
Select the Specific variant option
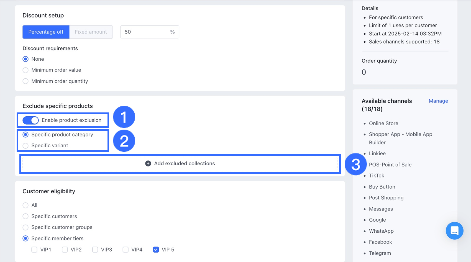[x=25, y=146]
